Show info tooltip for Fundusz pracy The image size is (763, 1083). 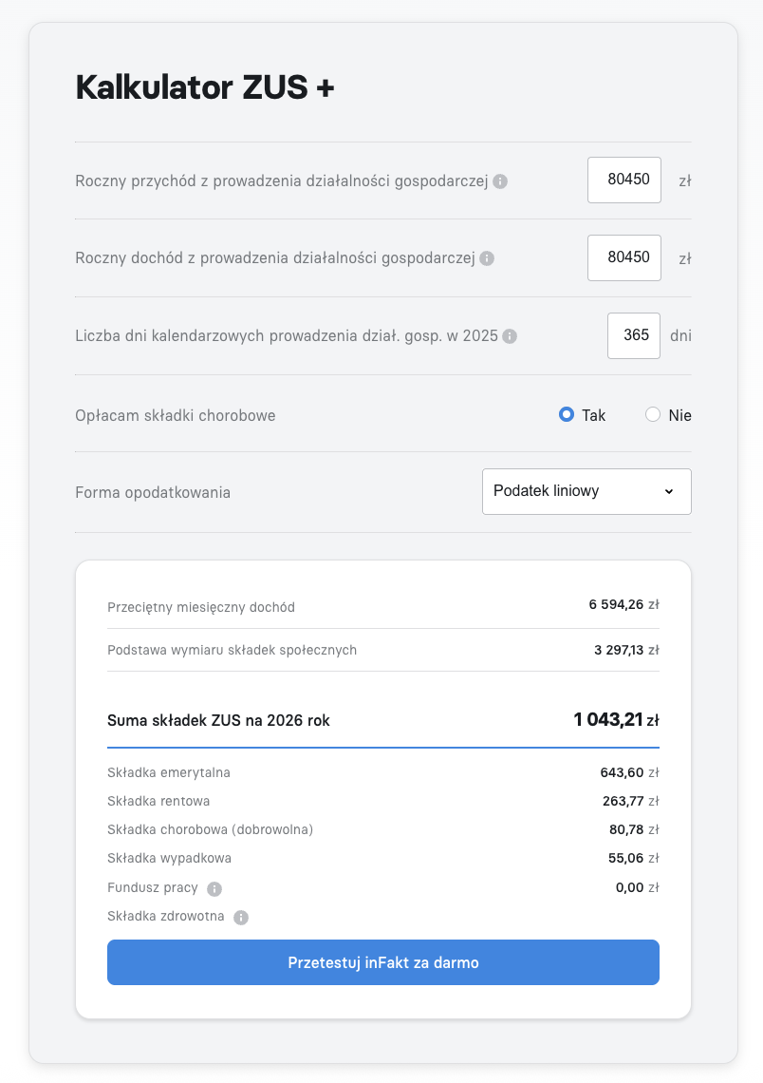(214, 889)
